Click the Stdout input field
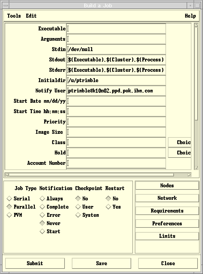The width and height of the screenshot is (203, 274). pos(116,60)
